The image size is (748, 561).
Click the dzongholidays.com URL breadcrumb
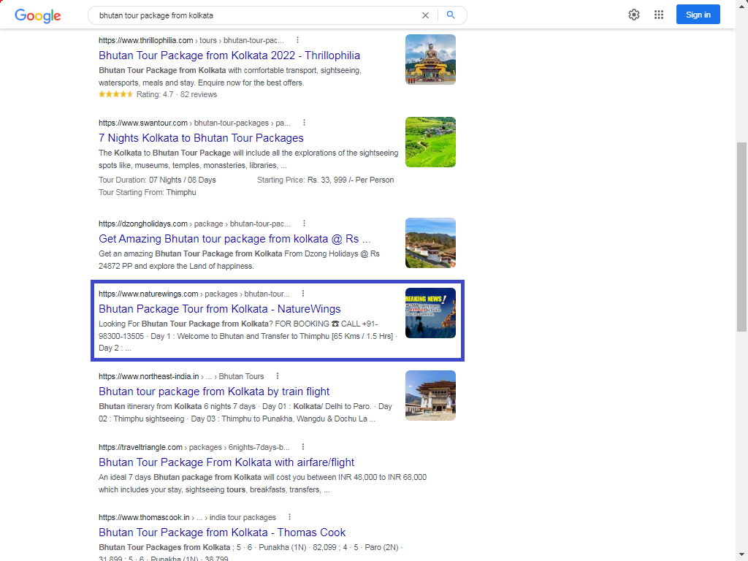(194, 224)
